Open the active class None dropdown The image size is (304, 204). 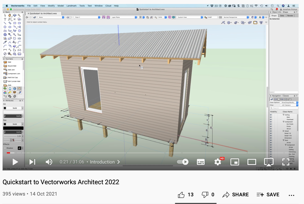(x=51, y=17)
